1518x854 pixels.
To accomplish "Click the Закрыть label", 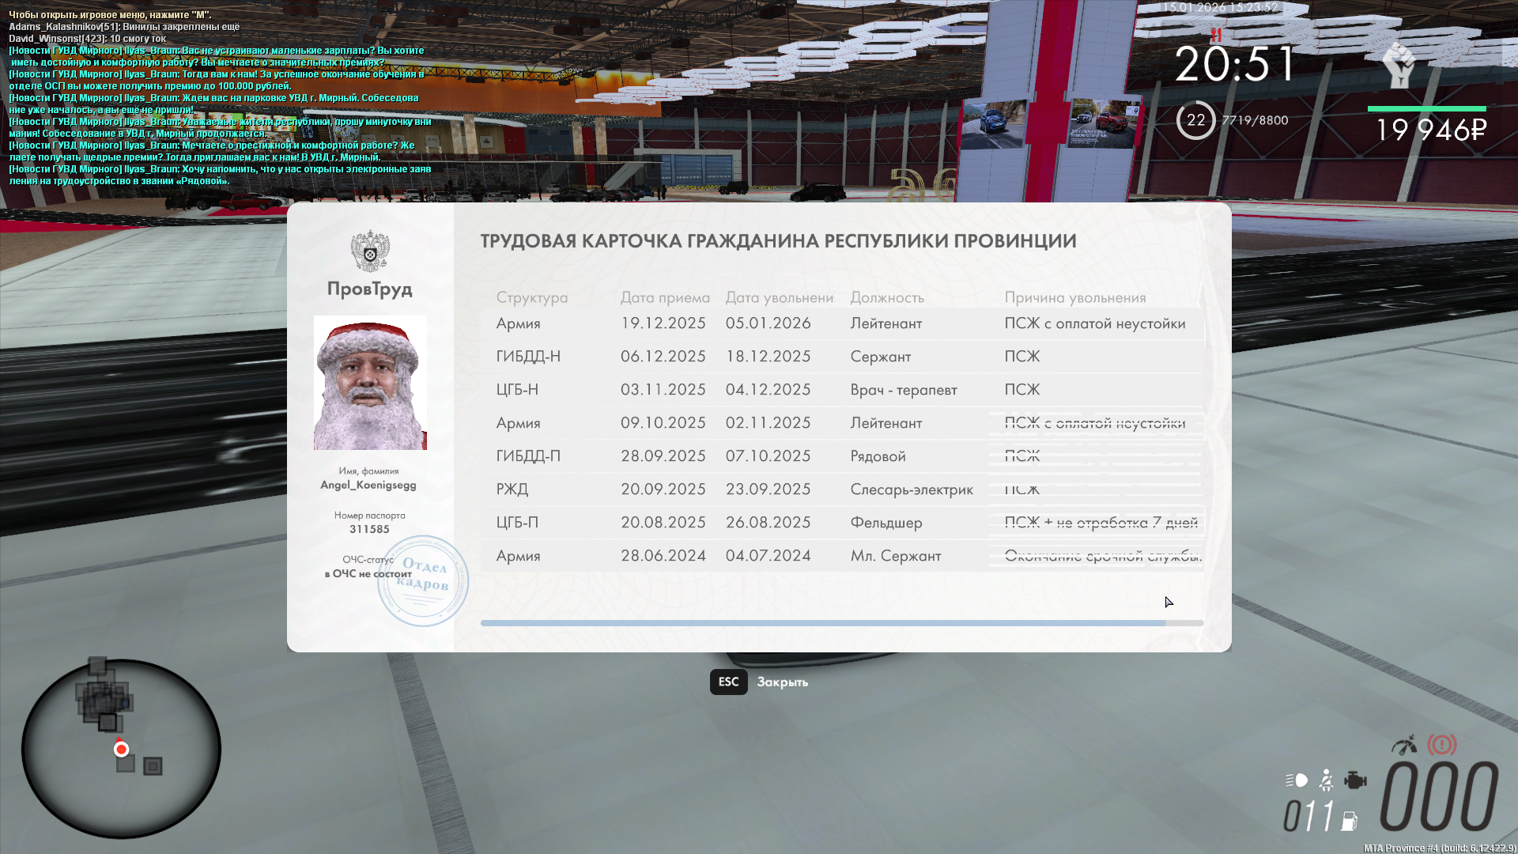I will [x=782, y=682].
